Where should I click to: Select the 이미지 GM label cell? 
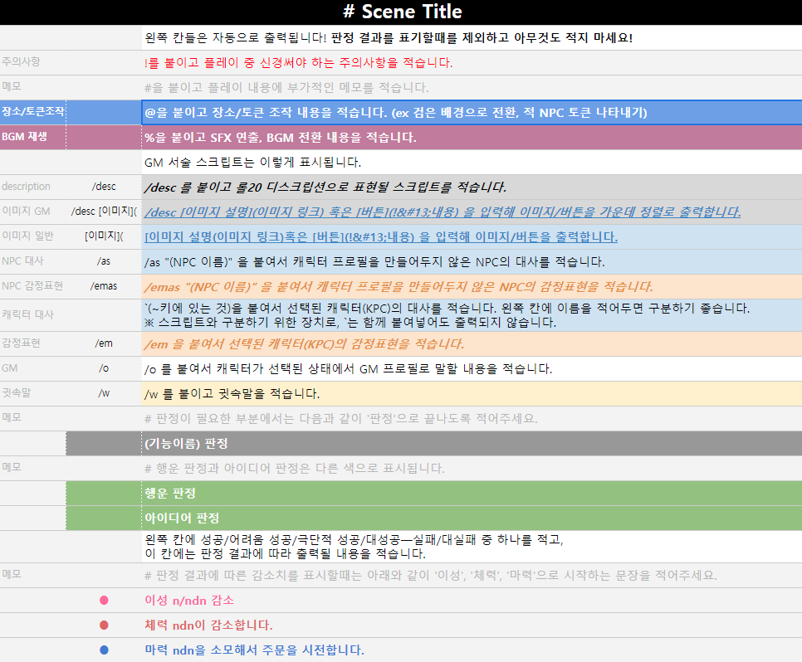point(32,212)
